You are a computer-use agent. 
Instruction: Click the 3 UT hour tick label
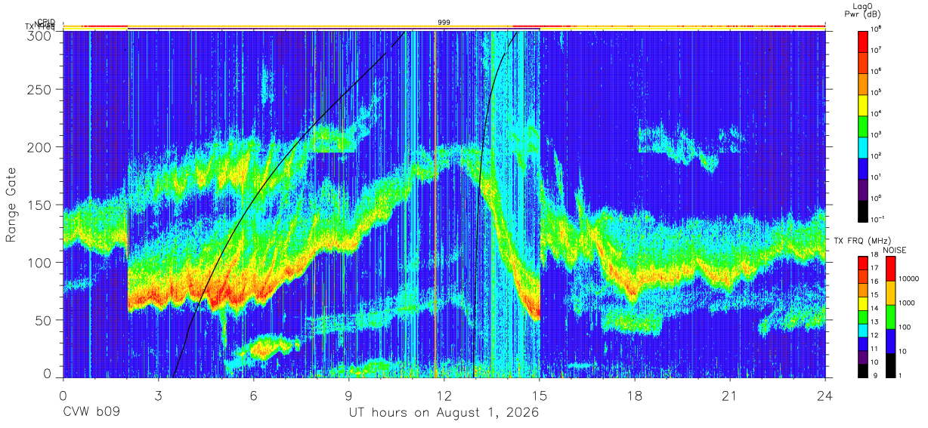158,396
